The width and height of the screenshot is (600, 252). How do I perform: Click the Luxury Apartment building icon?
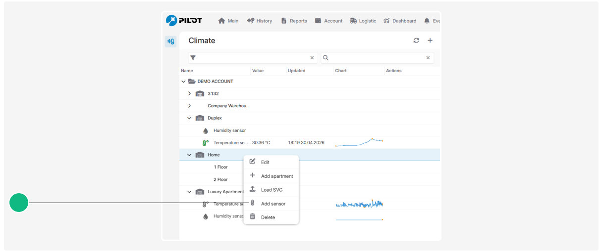tap(200, 192)
